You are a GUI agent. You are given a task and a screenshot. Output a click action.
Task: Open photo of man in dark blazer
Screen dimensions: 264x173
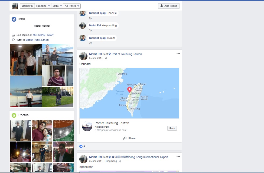point(63,152)
